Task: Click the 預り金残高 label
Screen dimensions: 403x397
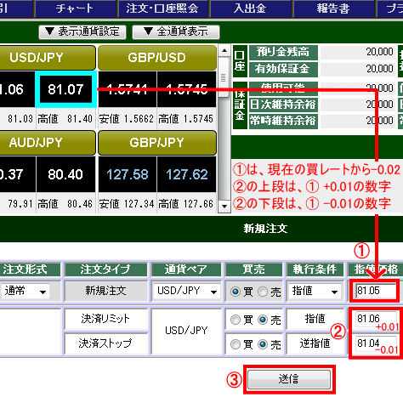Action: (x=283, y=52)
